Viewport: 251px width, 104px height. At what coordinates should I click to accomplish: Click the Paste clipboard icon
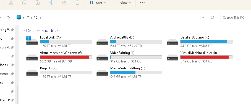click(x=38, y=2)
